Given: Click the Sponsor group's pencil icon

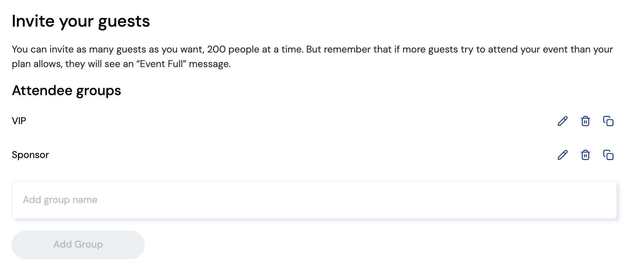Looking at the screenshot, I should click(x=563, y=155).
